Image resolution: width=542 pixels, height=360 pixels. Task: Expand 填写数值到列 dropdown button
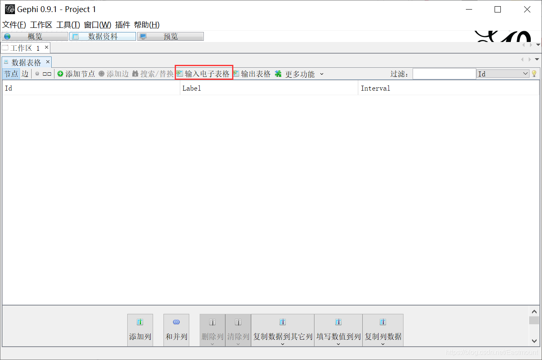tap(339, 330)
